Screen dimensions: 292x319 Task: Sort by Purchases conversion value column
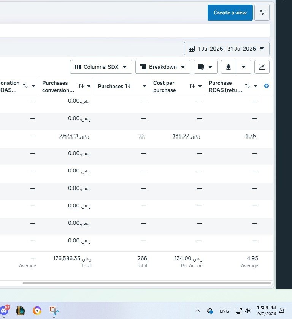(81, 86)
